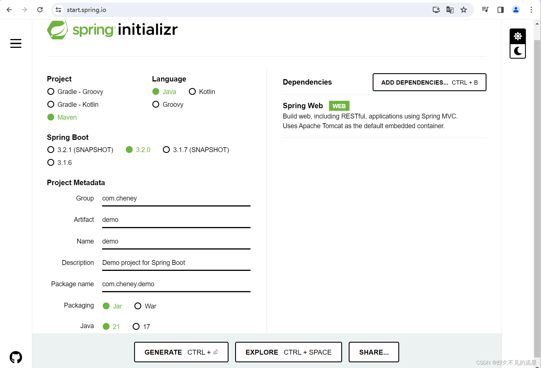Reload the start.spring.io page

click(40, 10)
